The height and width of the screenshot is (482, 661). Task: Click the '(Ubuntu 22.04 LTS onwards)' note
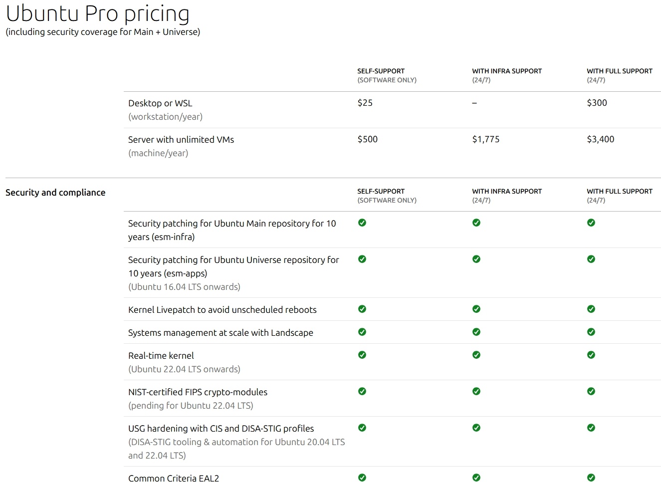pyautogui.click(x=184, y=369)
